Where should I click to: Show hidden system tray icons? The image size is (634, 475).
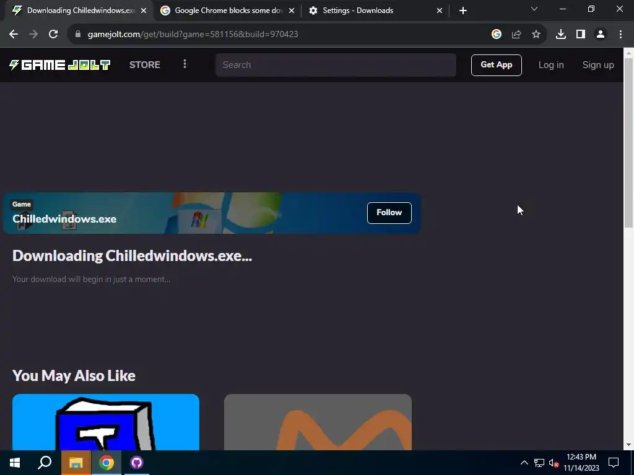pyautogui.click(x=524, y=463)
